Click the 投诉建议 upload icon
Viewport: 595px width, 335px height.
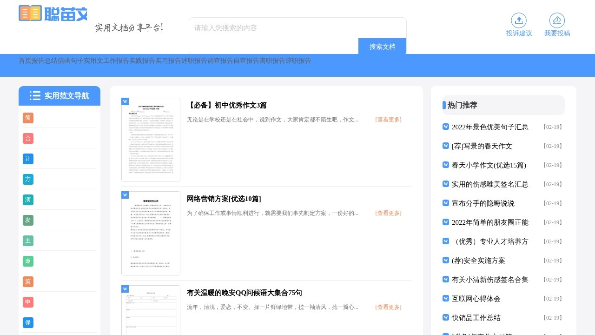coord(519,20)
